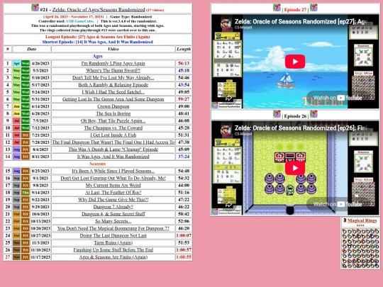Click the 4/26/2023 date cell

click(x=40, y=64)
